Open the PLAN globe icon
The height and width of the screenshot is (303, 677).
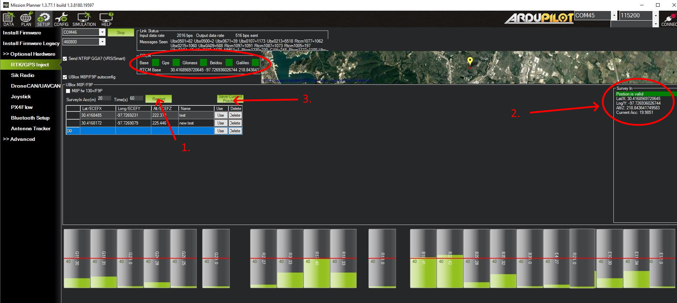pos(26,19)
